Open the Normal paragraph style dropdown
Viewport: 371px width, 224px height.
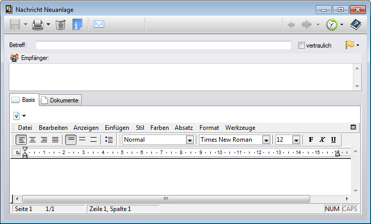tap(189, 140)
